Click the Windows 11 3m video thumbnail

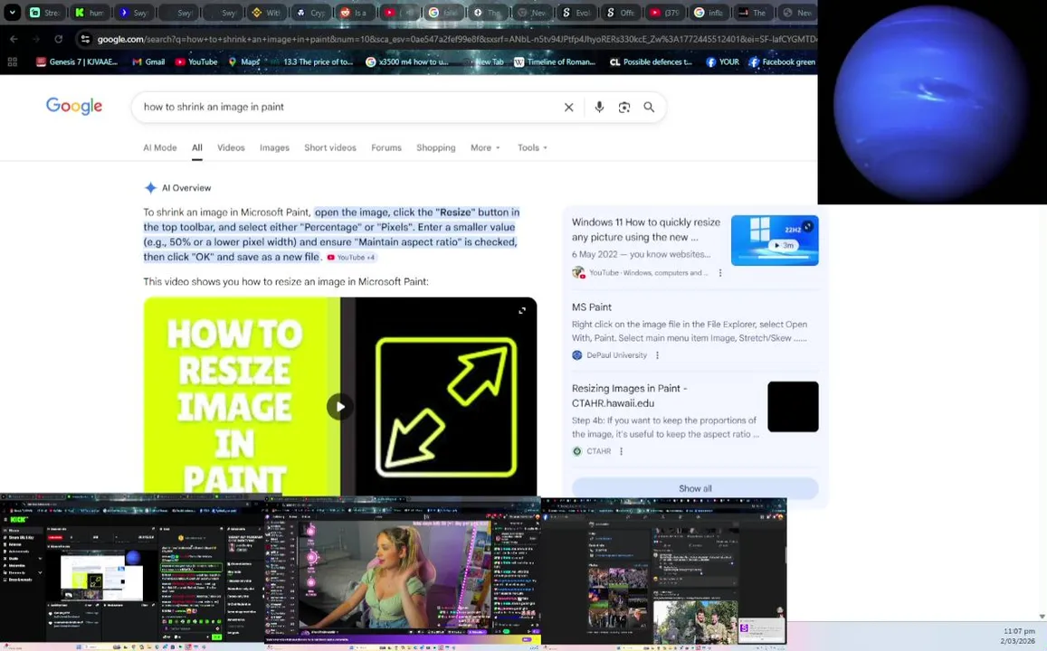[775, 241]
